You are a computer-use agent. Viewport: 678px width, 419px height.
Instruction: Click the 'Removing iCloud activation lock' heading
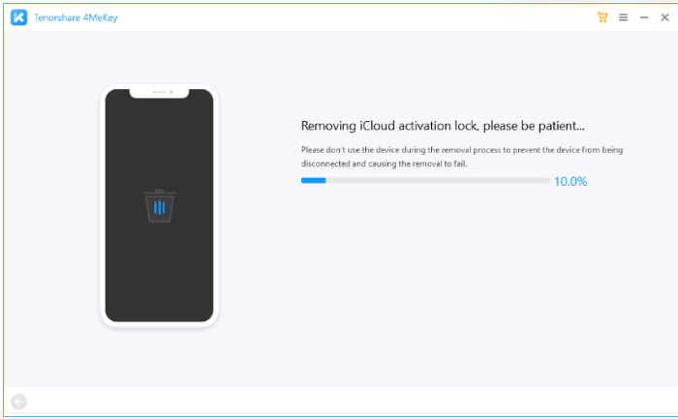pyautogui.click(x=443, y=126)
